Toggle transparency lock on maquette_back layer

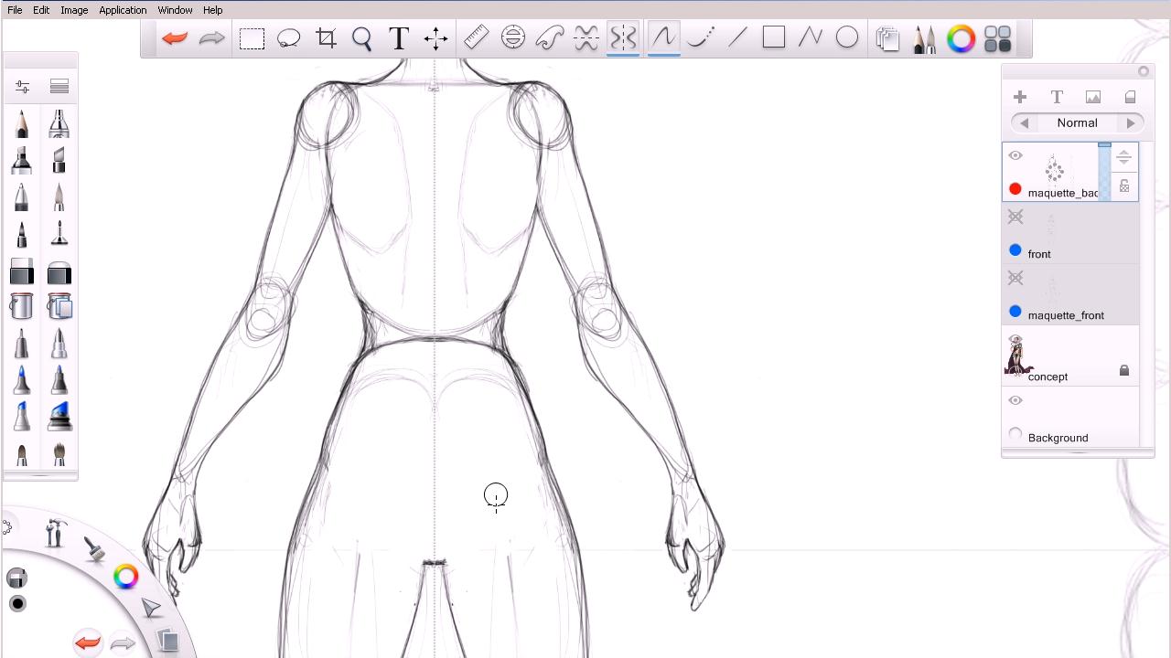point(1124,186)
